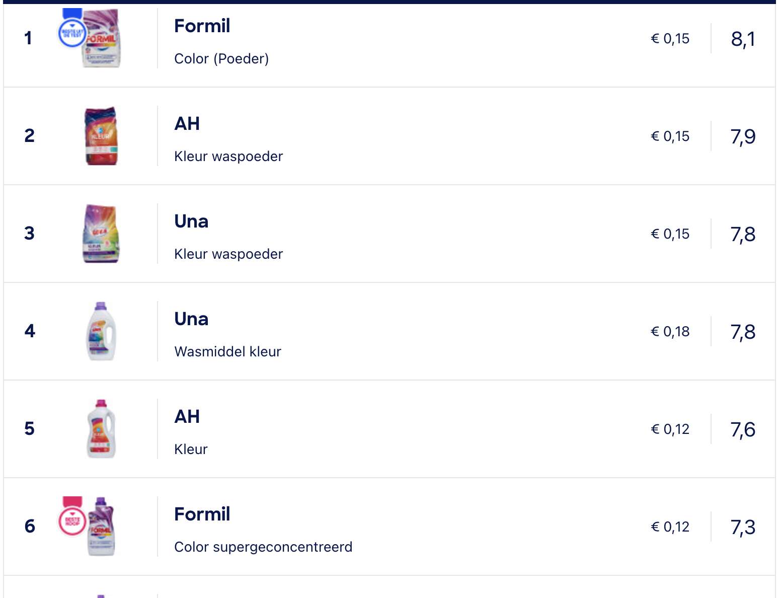Open the Formil supergeconcentreerd bottle image
The width and height of the screenshot is (779, 598).
tap(101, 527)
